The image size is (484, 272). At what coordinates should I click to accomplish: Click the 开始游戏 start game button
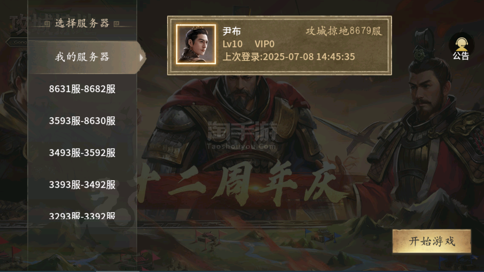[x=432, y=241]
